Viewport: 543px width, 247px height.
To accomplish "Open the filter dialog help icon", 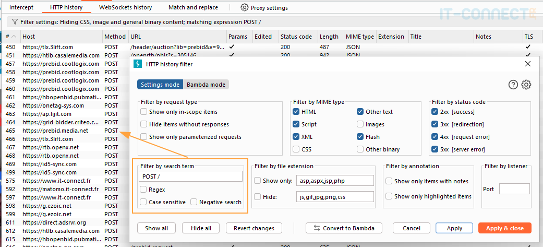I will (513, 85).
